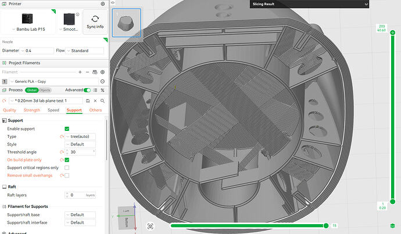This screenshot has height=234, width=401.
Task: Click the view orientation cube
Action: click(x=126, y=217)
